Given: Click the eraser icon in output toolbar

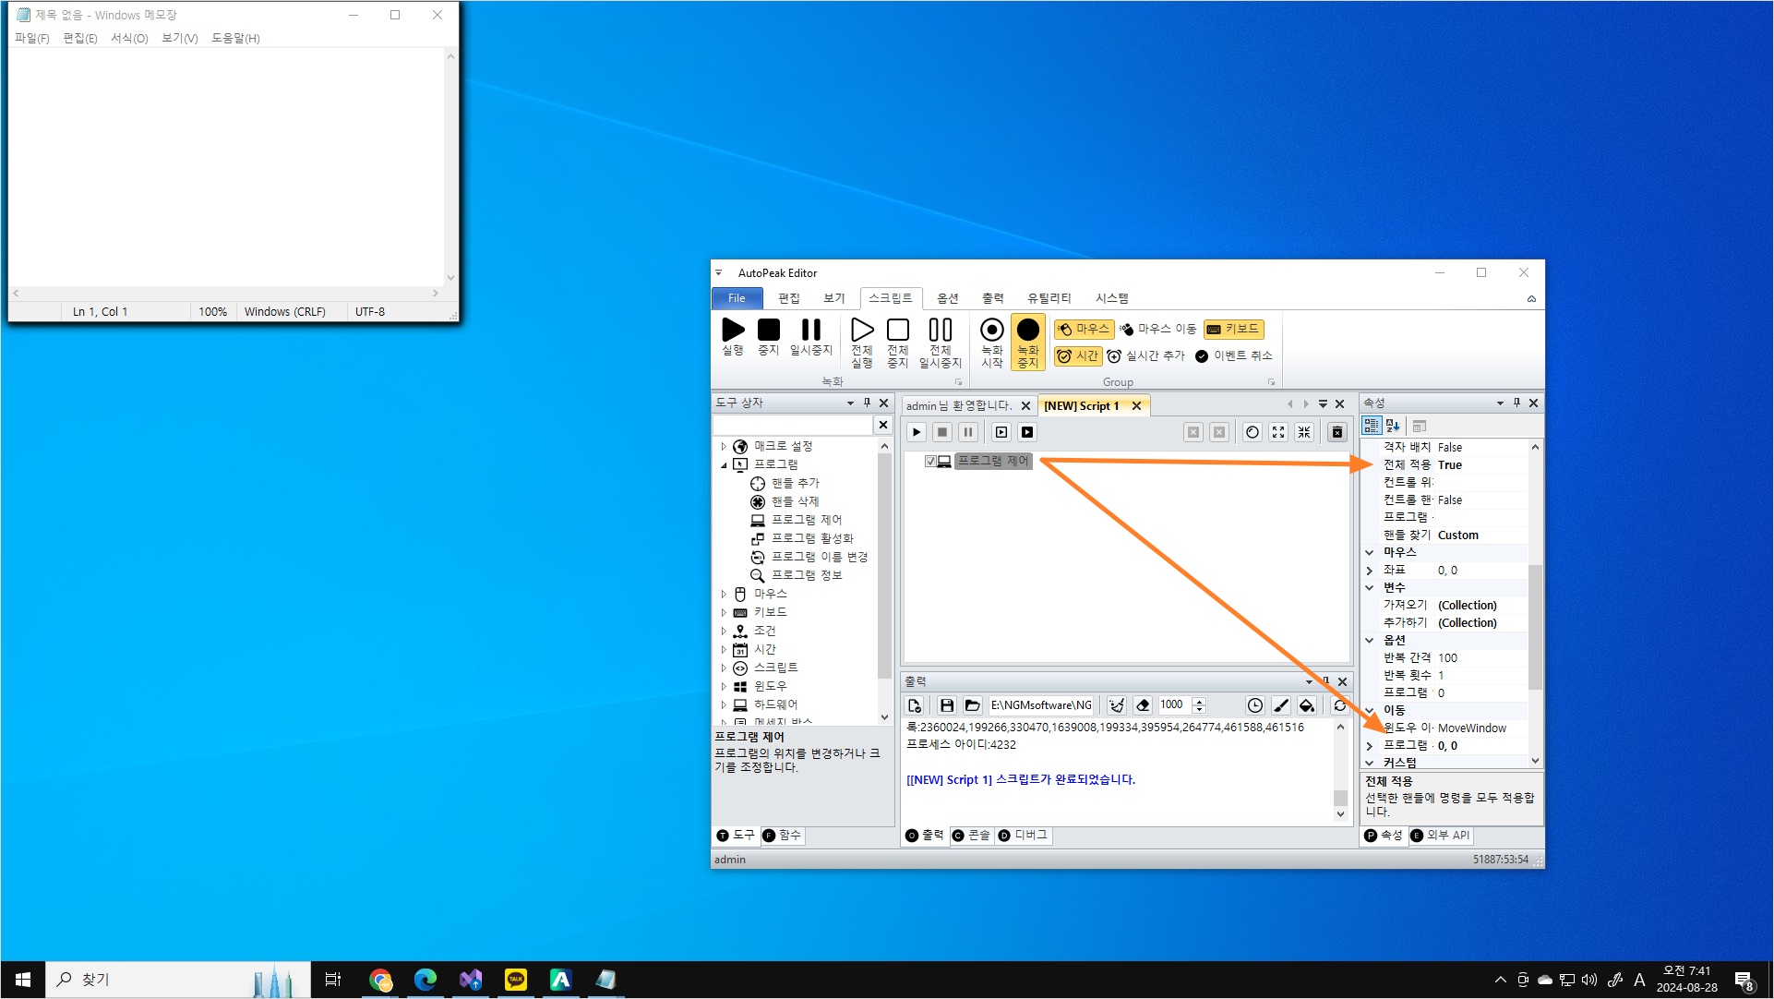Looking at the screenshot, I should [x=1143, y=705].
